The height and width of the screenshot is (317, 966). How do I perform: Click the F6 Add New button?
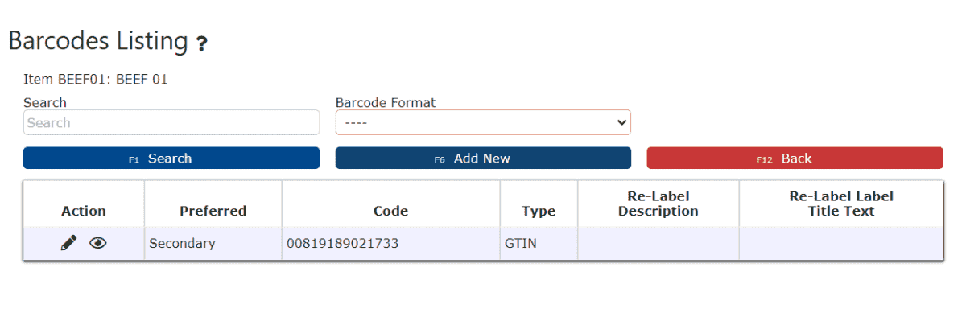tap(483, 158)
